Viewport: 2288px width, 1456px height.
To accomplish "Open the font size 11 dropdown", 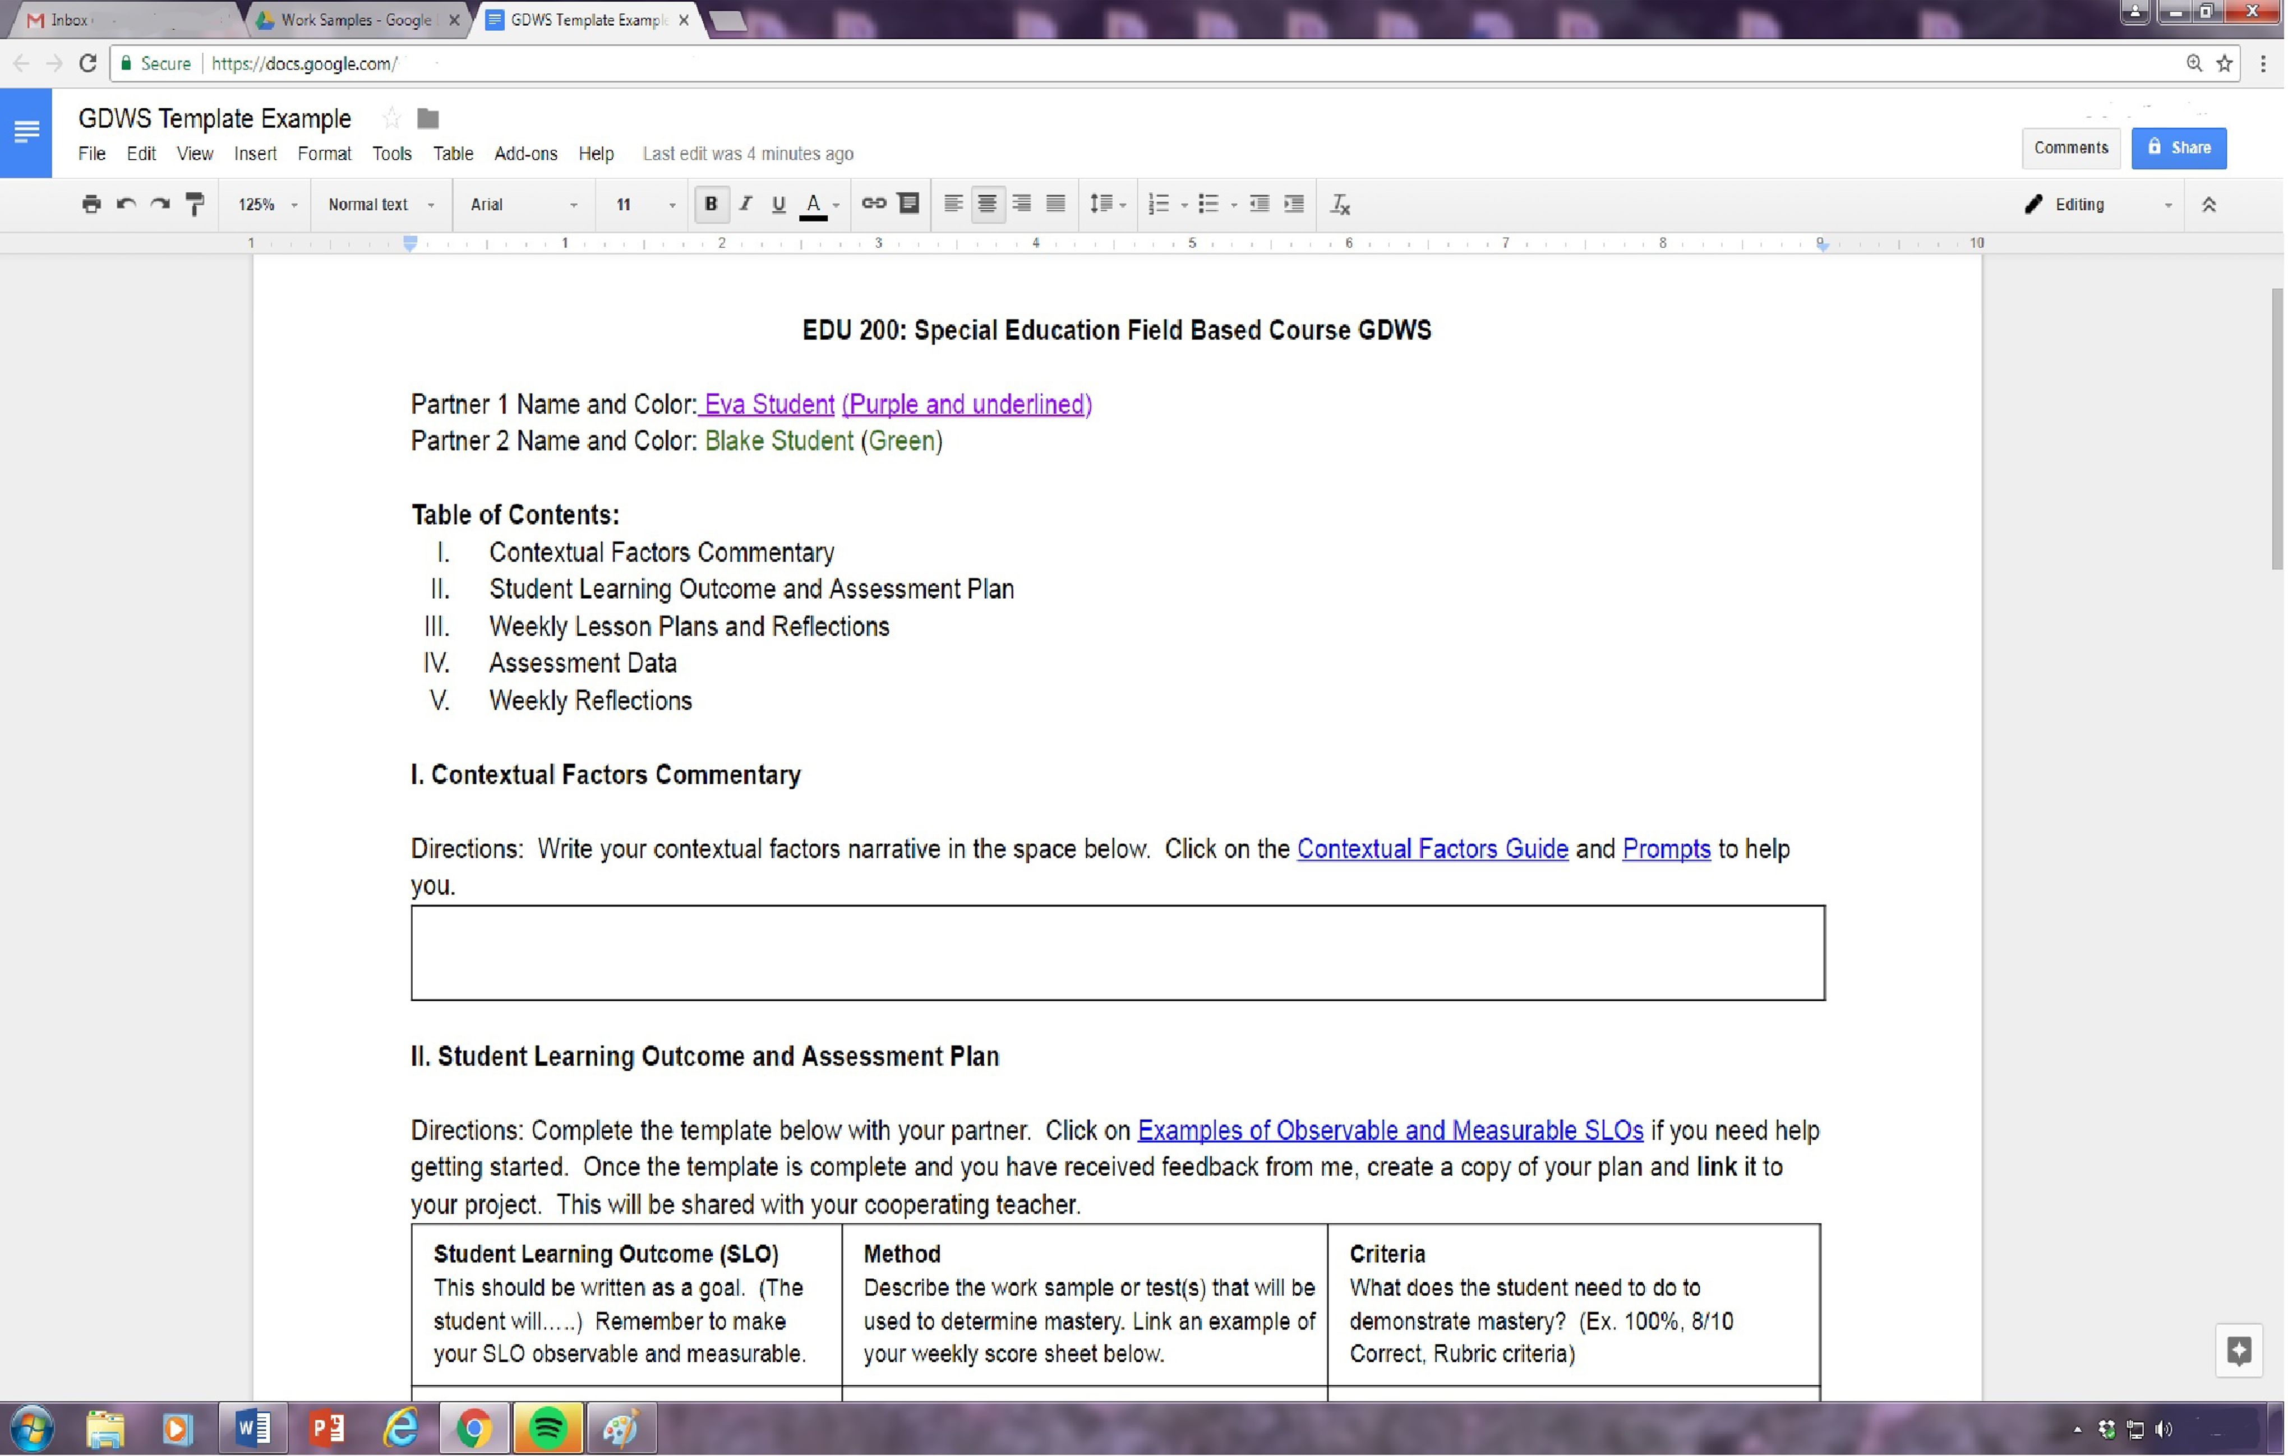I will click(645, 204).
